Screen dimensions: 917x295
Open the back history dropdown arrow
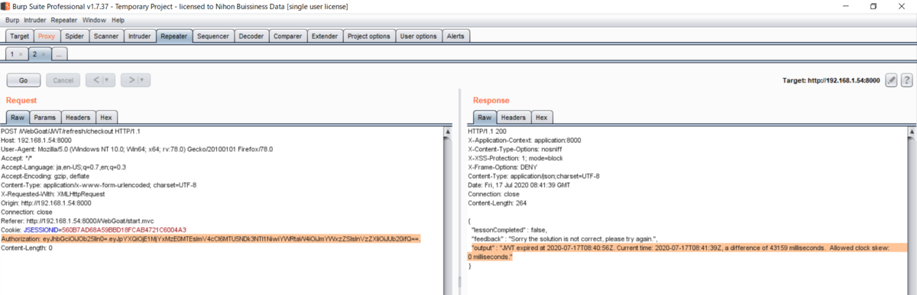(106, 80)
